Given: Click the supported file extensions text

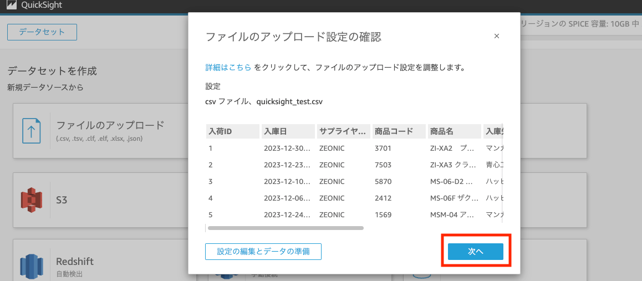Looking at the screenshot, I should click(99, 139).
